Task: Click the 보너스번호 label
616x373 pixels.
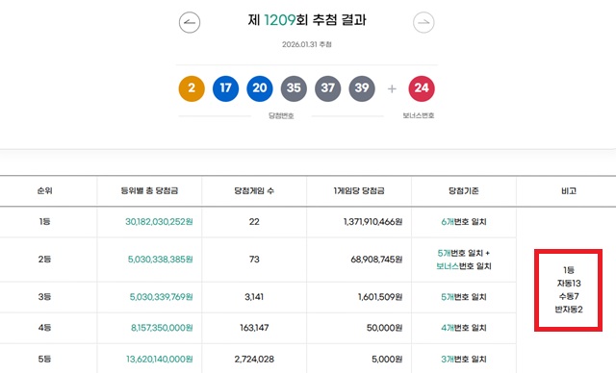Action: point(419,115)
